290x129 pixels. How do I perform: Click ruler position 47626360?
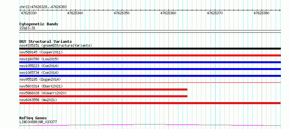click(168, 13)
